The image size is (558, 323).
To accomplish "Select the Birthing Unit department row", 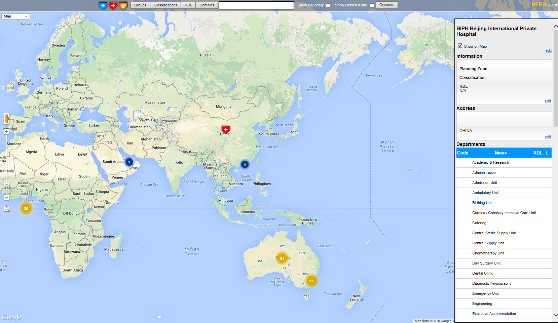I will click(x=504, y=203).
